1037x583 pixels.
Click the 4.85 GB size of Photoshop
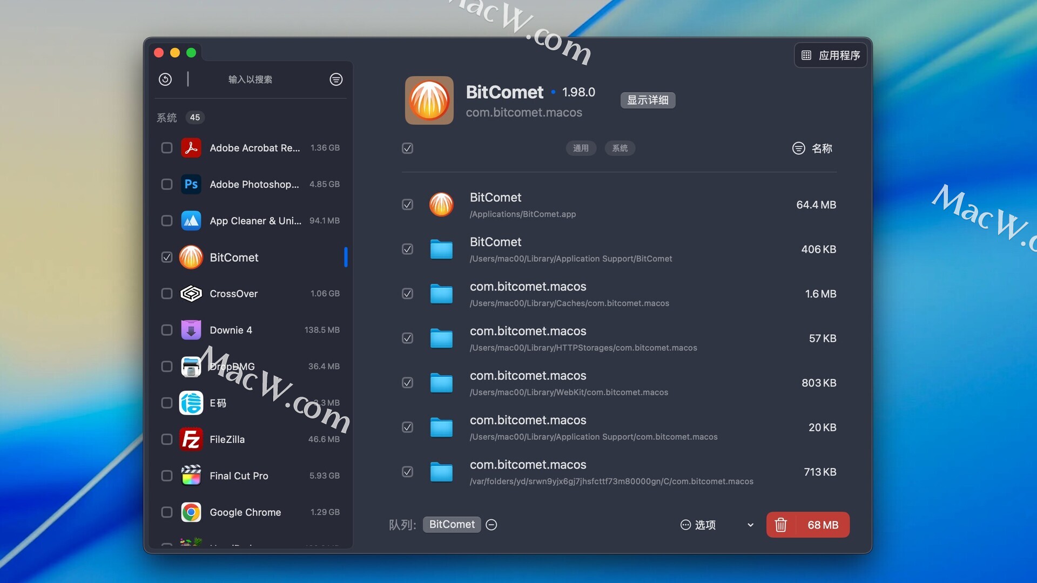pos(325,184)
